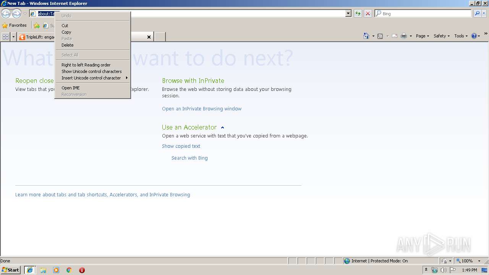Viewport: 489px width, 275px height.
Task: Expand the address bar dropdown arrow
Action: tap(348, 14)
